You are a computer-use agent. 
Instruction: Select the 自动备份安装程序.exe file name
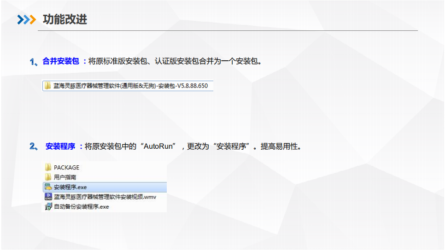coord(81,207)
